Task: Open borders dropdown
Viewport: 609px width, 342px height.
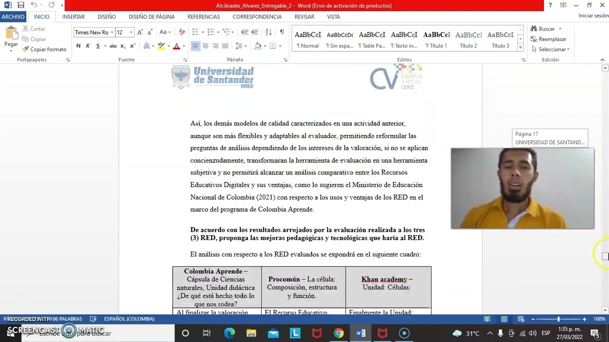Action: click(x=280, y=46)
